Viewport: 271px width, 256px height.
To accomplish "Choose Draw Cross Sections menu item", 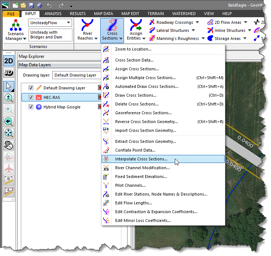I will [x=163, y=95].
